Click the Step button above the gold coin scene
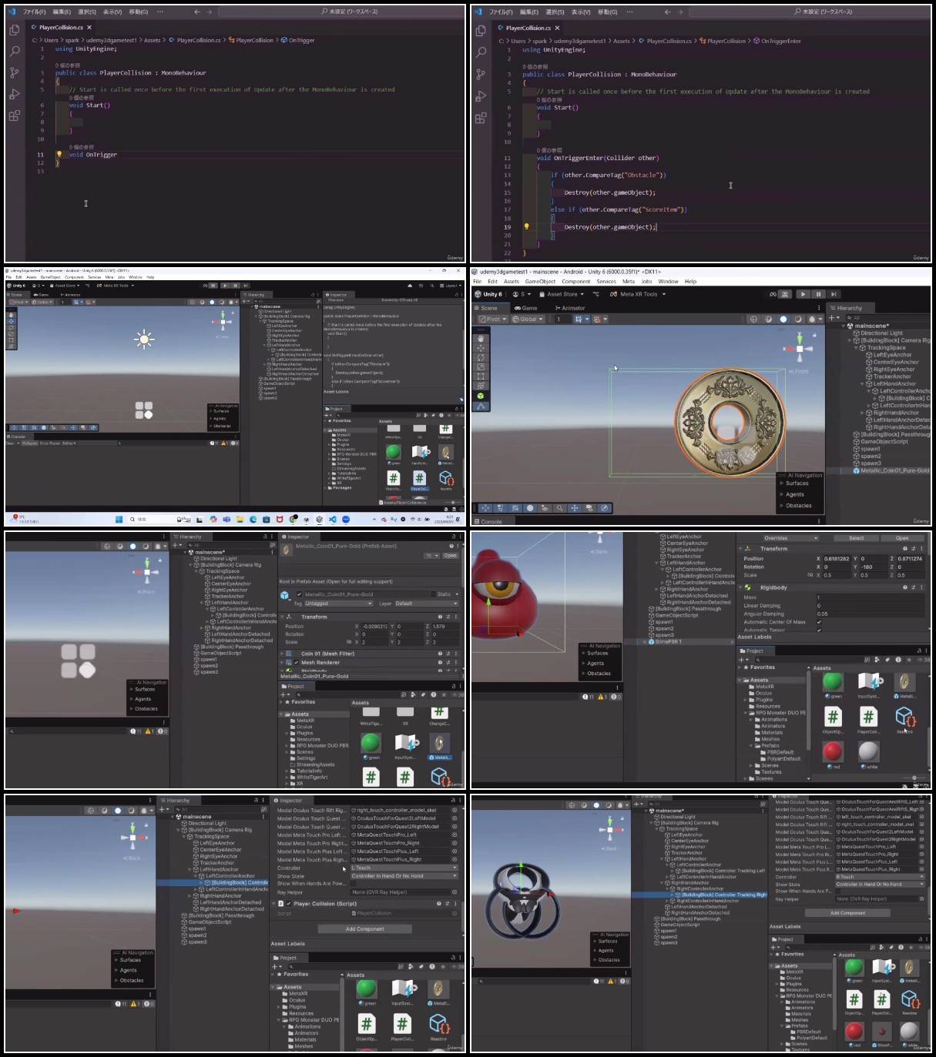This screenshot has width=936, height=1057. [834, 294]
